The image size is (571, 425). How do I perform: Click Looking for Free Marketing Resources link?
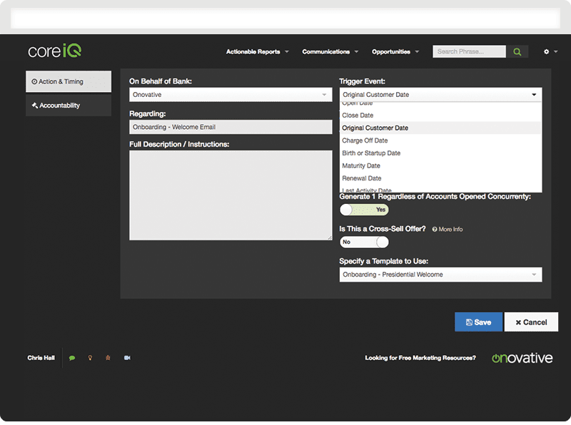coord(420,358)
